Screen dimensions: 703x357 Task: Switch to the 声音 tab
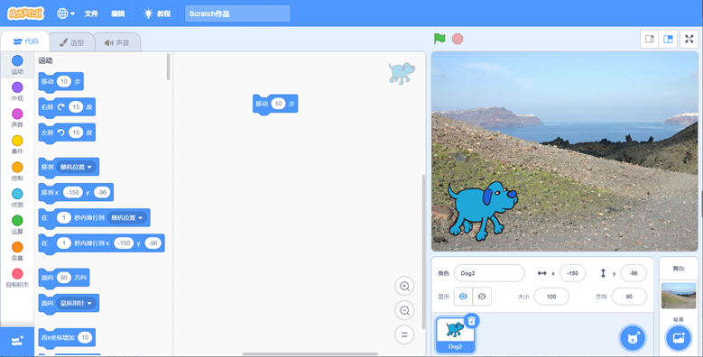(116, 42)
